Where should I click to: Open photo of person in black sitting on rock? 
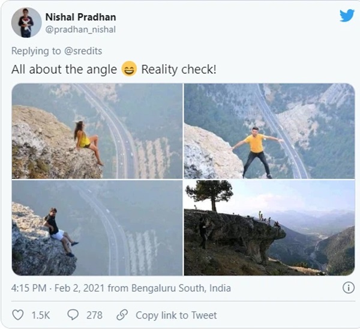[97, 228]
